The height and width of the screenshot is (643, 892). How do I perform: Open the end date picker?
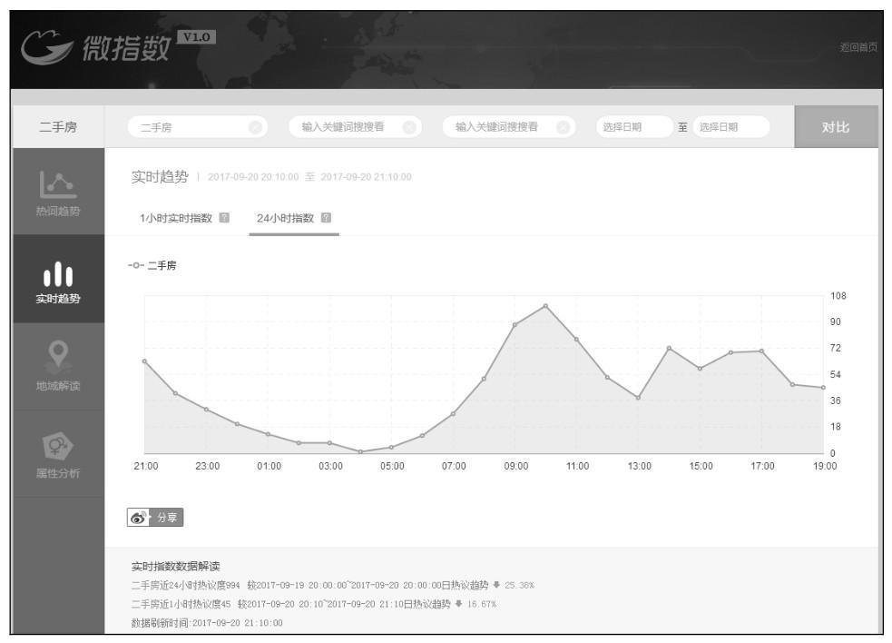[x=731, y=127]
